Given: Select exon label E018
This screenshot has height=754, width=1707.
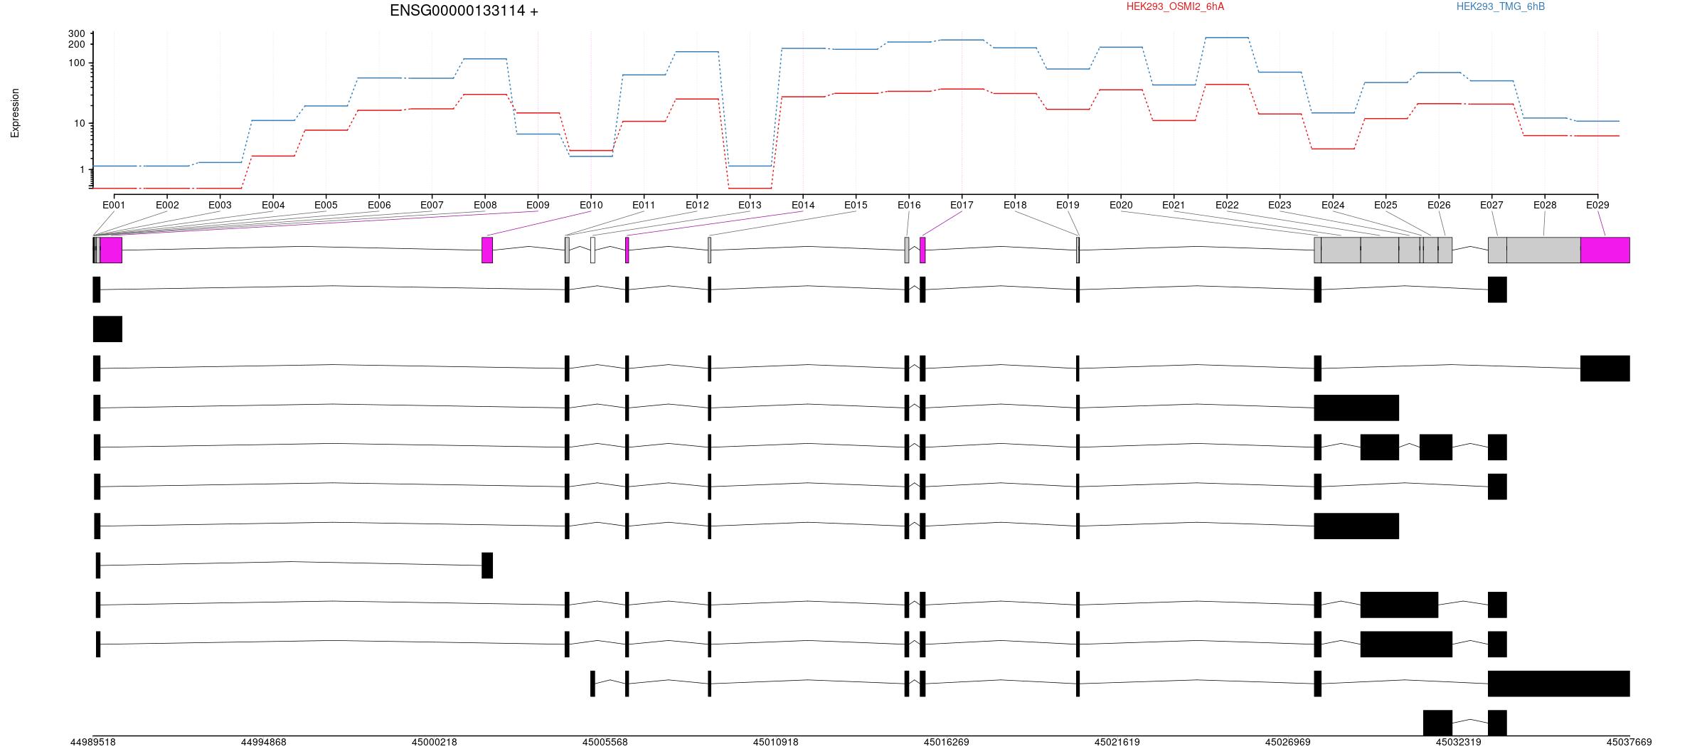Looking at the screenshot, I should click(1015, 205).
